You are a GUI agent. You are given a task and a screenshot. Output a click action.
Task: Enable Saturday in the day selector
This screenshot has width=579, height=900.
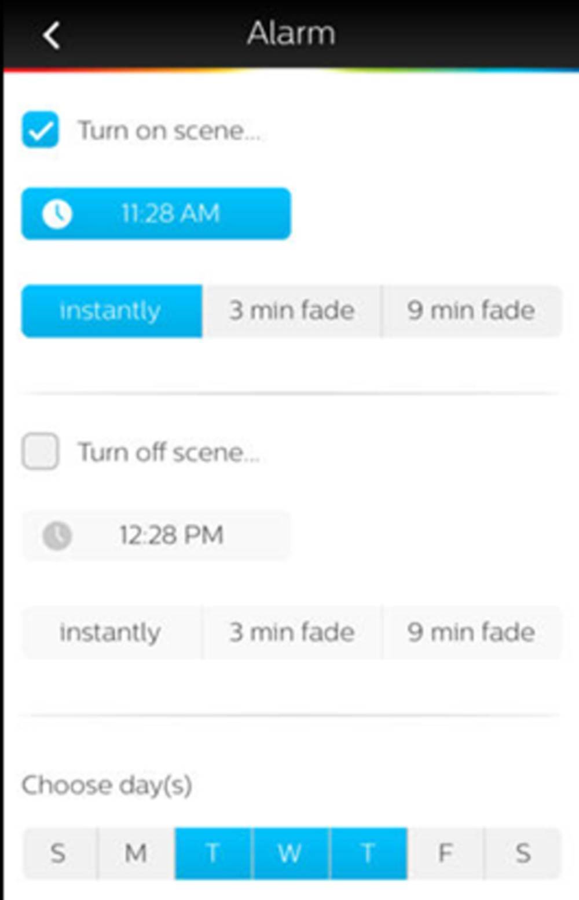click(x=522, y=854)
